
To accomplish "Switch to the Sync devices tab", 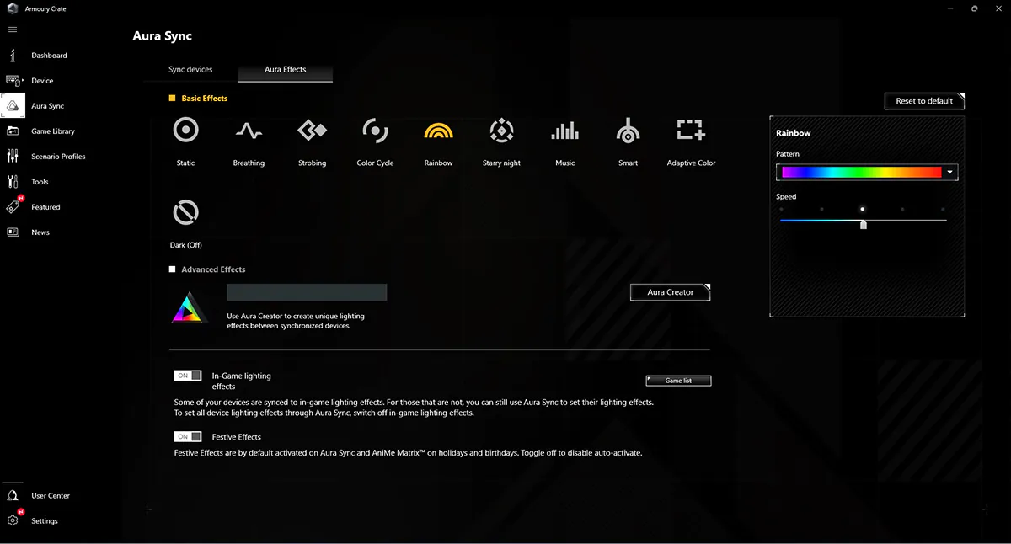I will 190,69.
